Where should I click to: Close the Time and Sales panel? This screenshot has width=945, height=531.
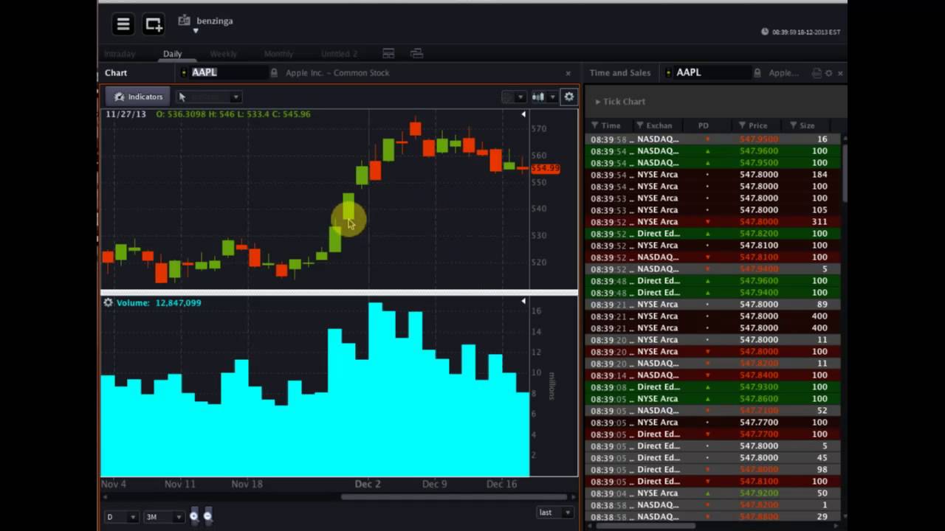click(x=840, y=73)
